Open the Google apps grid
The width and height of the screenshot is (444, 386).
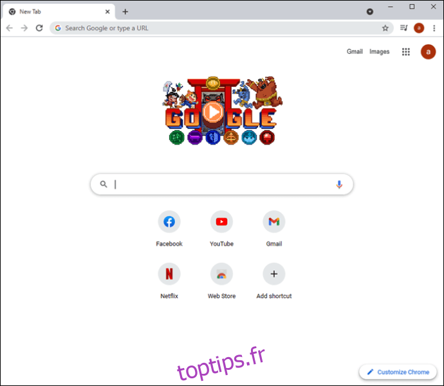click(406, 52)
